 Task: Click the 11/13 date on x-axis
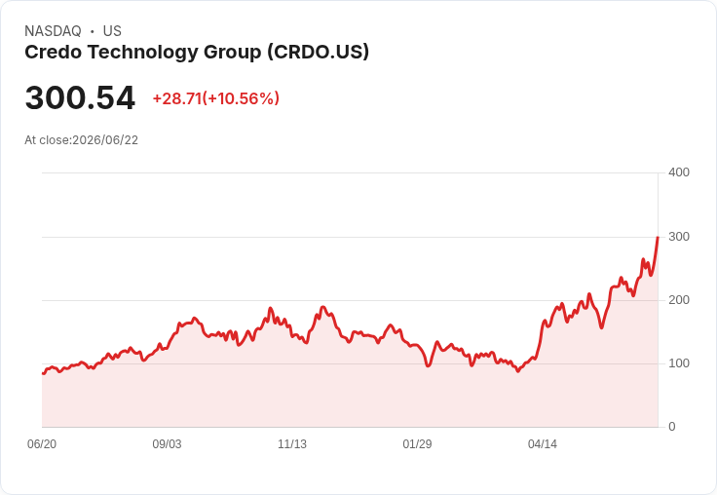[x=292, y=443]
